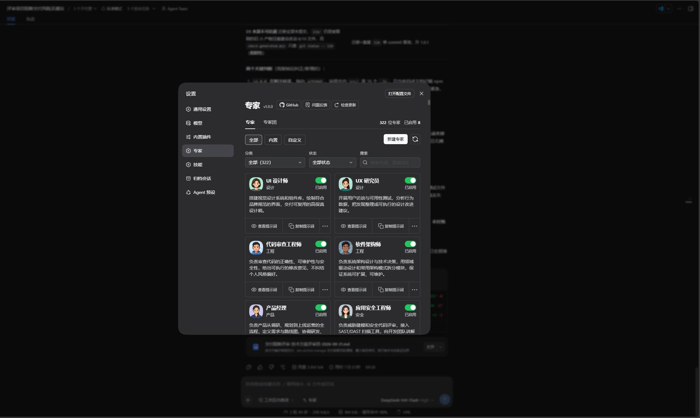
Task: Open 内置插件 settings section
Action: click(x=208, y=137)
